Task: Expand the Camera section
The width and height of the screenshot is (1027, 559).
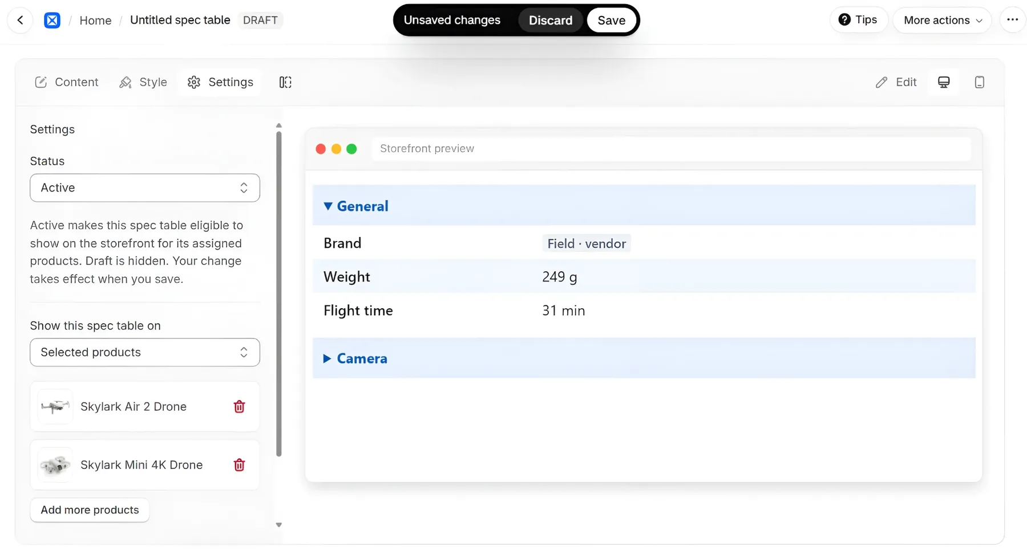Action: [644, 358]
